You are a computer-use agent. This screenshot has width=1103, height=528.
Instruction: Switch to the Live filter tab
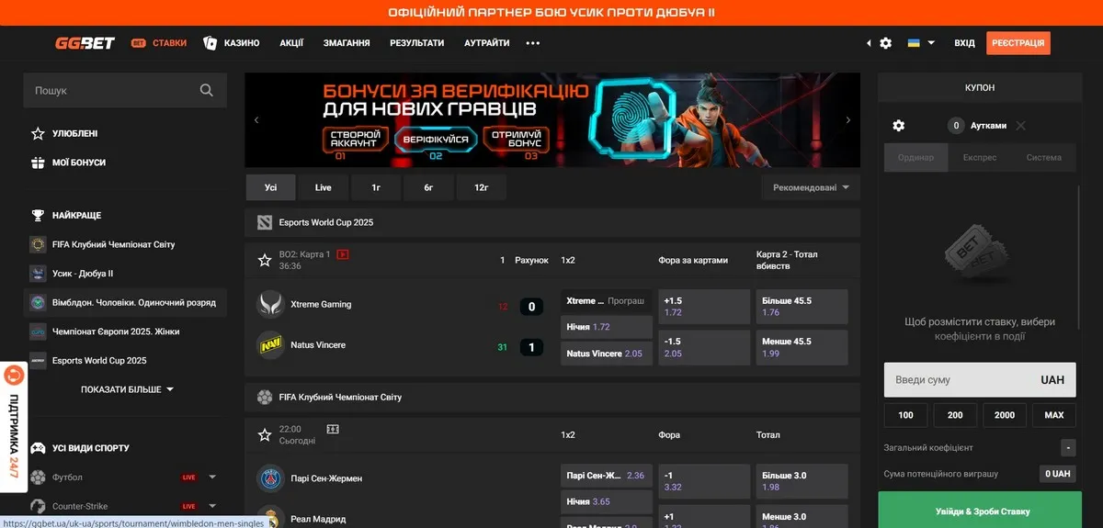coord(324,187)
